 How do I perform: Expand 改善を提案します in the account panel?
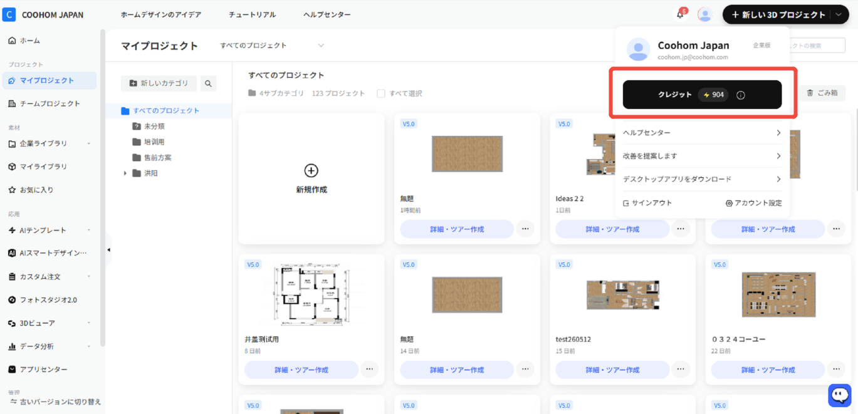702,156
